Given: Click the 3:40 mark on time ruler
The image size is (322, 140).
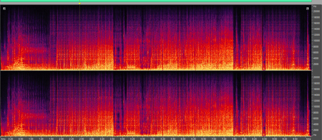Looking at the screenshot, I should [112, 139].
